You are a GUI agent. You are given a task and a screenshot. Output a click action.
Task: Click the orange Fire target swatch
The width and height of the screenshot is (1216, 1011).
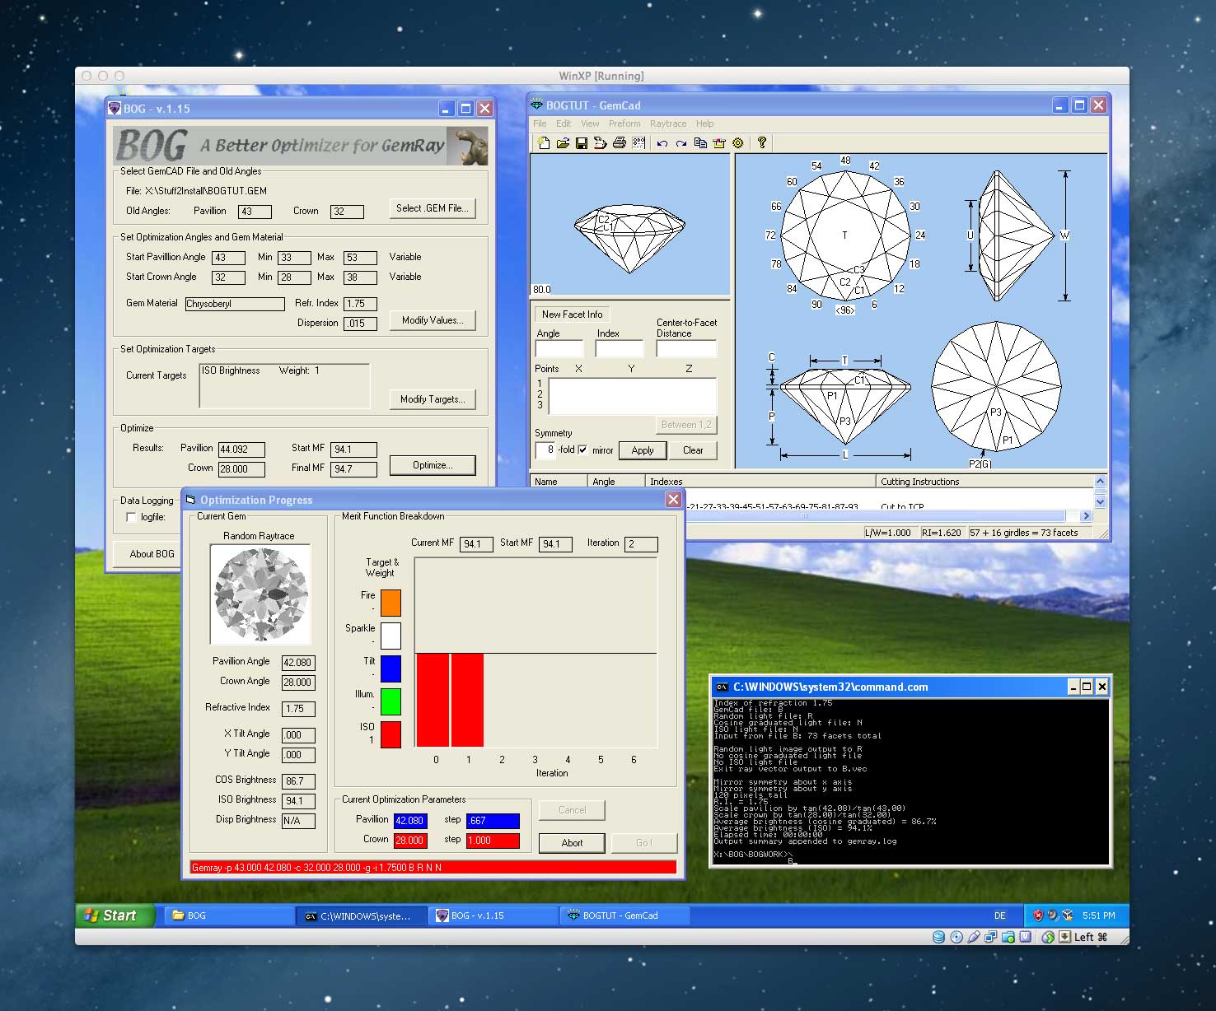pyautogui.click(x=391, y=603)
